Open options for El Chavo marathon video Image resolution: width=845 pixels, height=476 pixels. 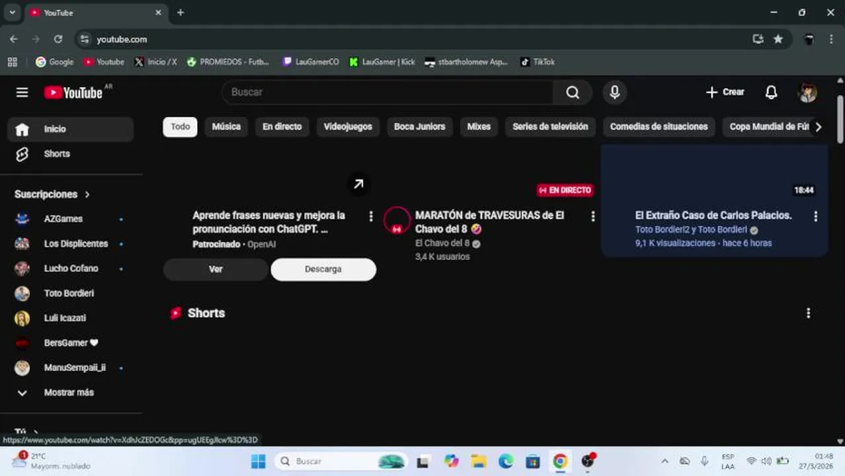tap(592, 216)
